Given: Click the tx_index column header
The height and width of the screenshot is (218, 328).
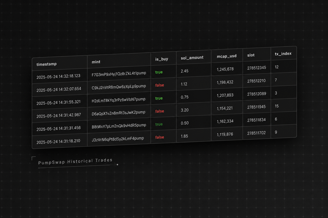Looking at the screenshot, I should (283, 54).
